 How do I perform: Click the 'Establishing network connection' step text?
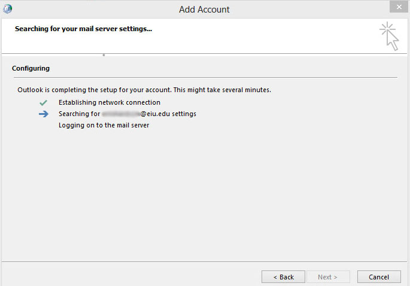pos(109,102)
